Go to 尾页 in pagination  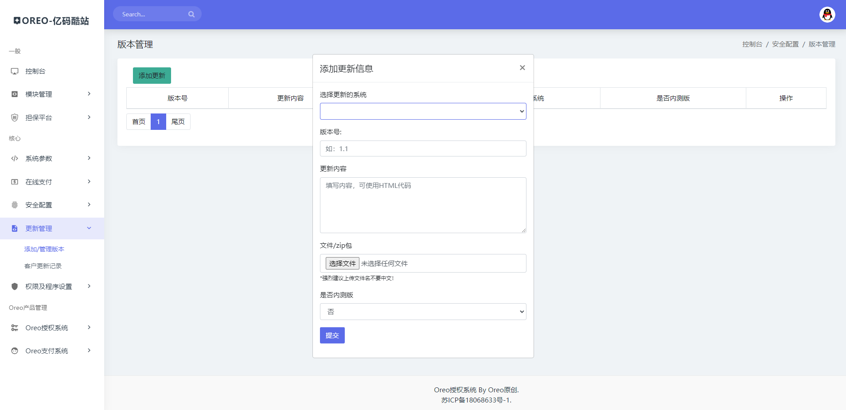pyautogui.click(x=178, y=122)
